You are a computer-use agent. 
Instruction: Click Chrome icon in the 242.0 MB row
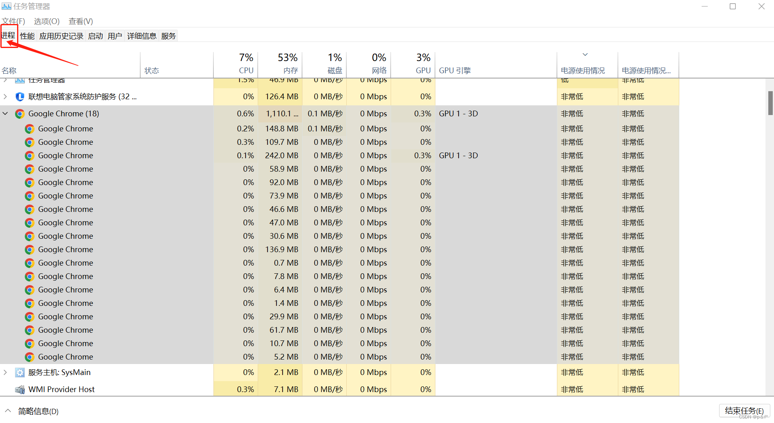29,156
